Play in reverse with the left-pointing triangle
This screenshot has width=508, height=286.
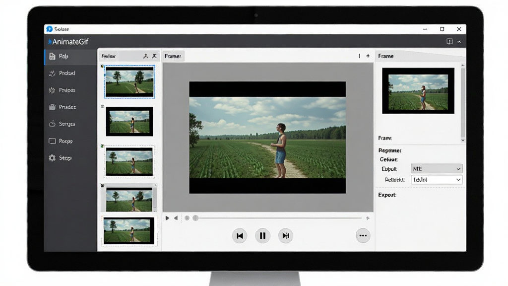(176, 218)
